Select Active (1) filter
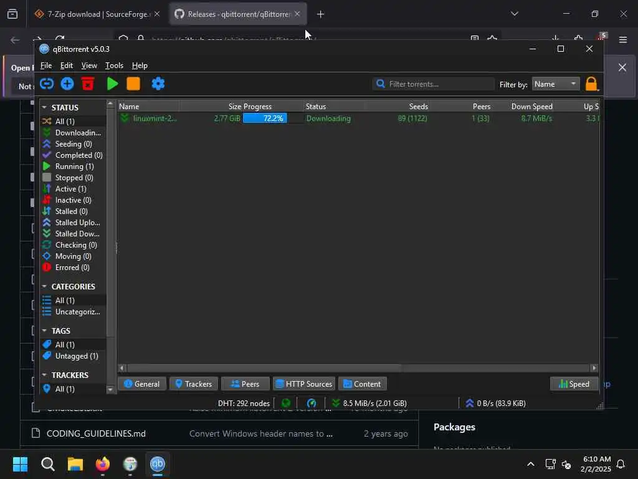Viewport: 638px width, 479px height. 74,188
